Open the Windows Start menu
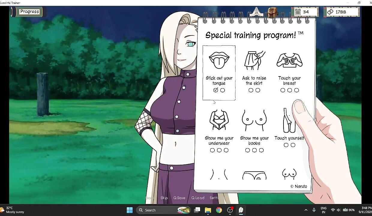Screen dimensions: 372x216 tap(130, 210)
